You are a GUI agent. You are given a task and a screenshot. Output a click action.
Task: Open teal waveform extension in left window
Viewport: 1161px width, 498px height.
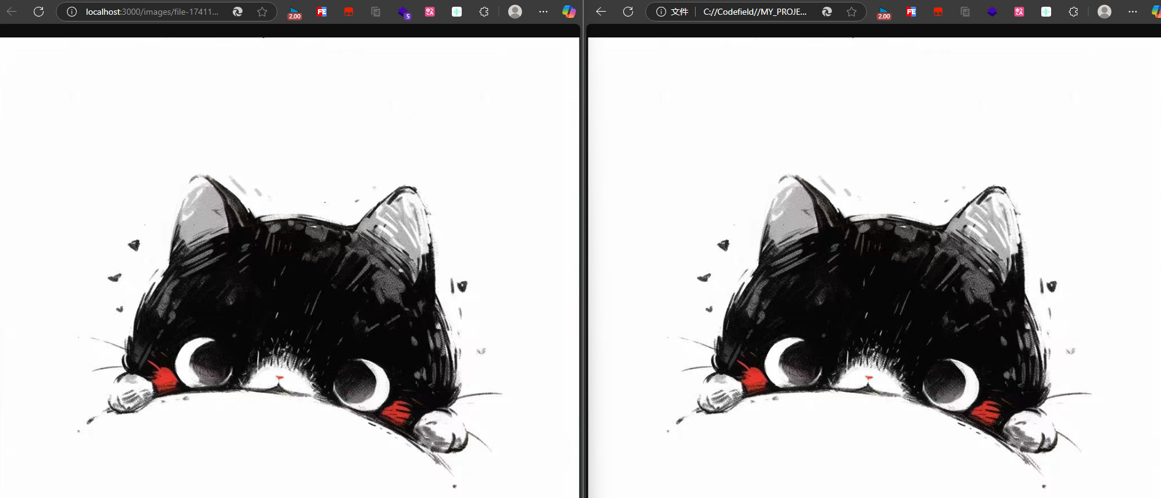(457, 12)
